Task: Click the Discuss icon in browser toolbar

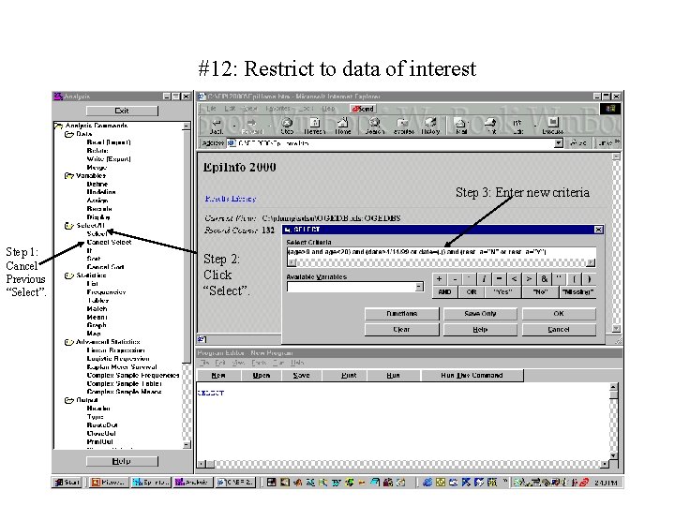Action: point(553,126)
